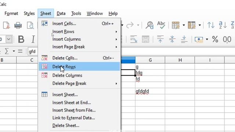
Task: Click the formula input field showing gfd
Action: tap(33, 51)
